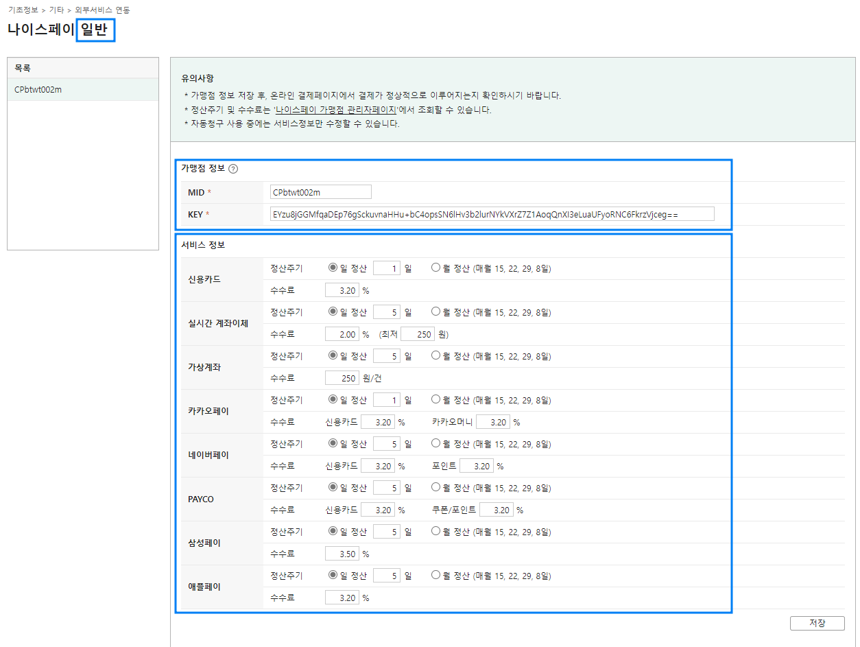
Task: Select 월 정산 for 네이버페이 settlement cycle
Action: (x=435, y=443)
